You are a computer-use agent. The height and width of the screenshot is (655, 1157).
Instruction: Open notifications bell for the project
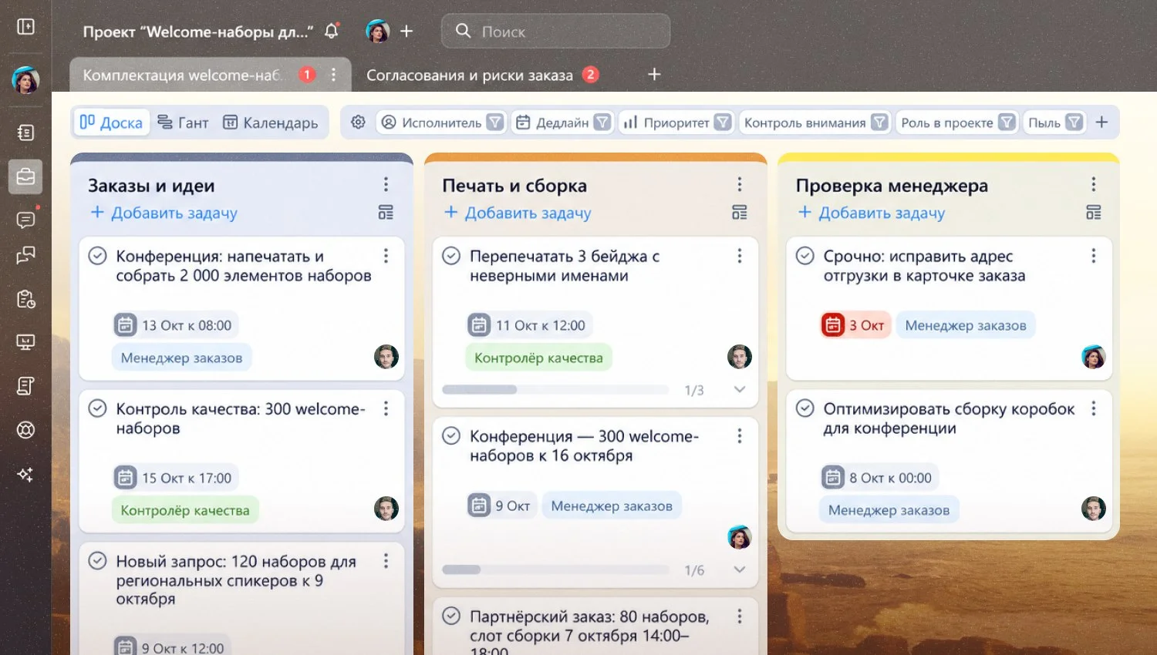[332, 32]
